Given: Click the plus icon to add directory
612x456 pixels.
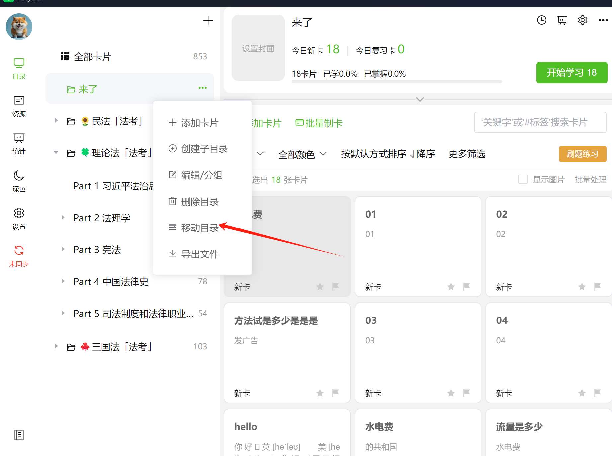Looking at the screenshot, I should tap(208, 21).
